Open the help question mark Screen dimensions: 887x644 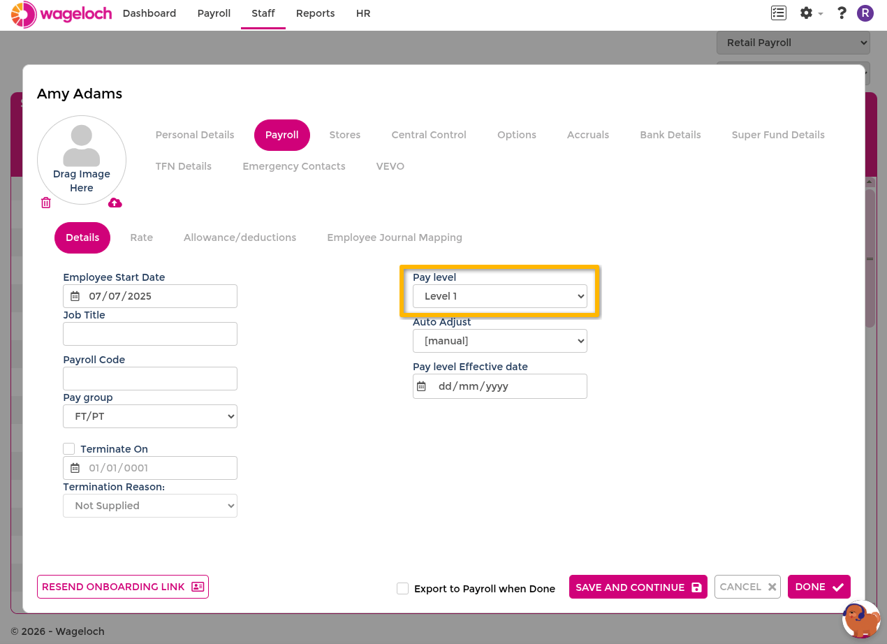[842, 13]
